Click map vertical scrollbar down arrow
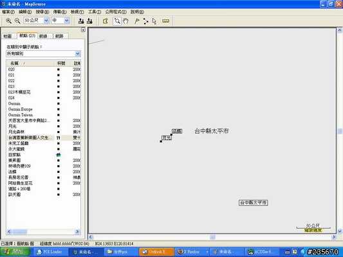This screenshot has height=257, width=343. click(340, 231)
